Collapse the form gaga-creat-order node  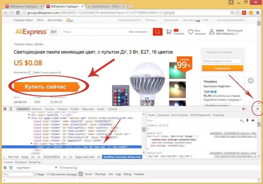(29, 118)
